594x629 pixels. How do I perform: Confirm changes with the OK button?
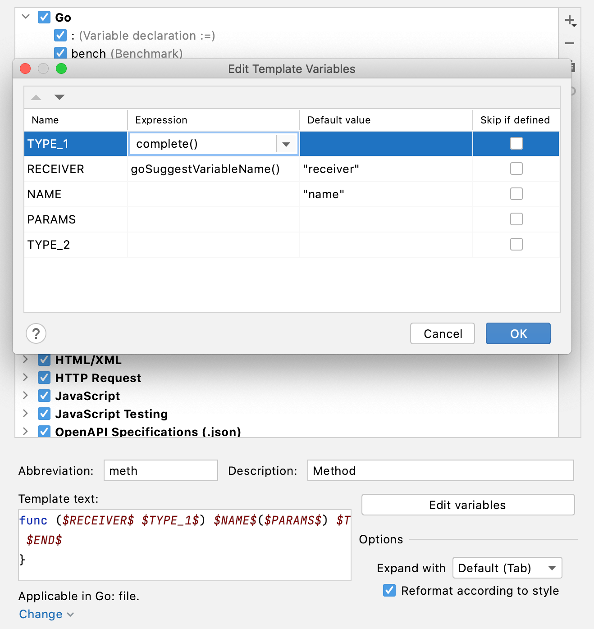517,333
